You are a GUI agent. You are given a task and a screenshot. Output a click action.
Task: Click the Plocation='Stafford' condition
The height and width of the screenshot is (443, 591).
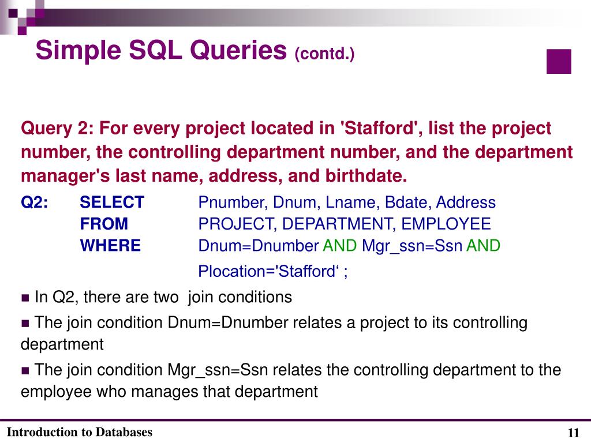click(x=273, y=271)
